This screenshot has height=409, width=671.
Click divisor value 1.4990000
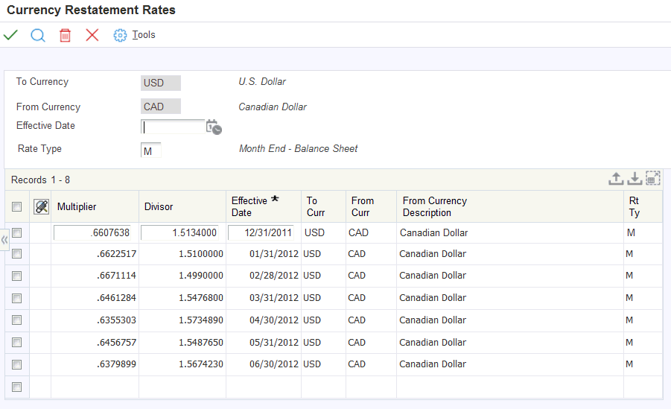[201, 276]
